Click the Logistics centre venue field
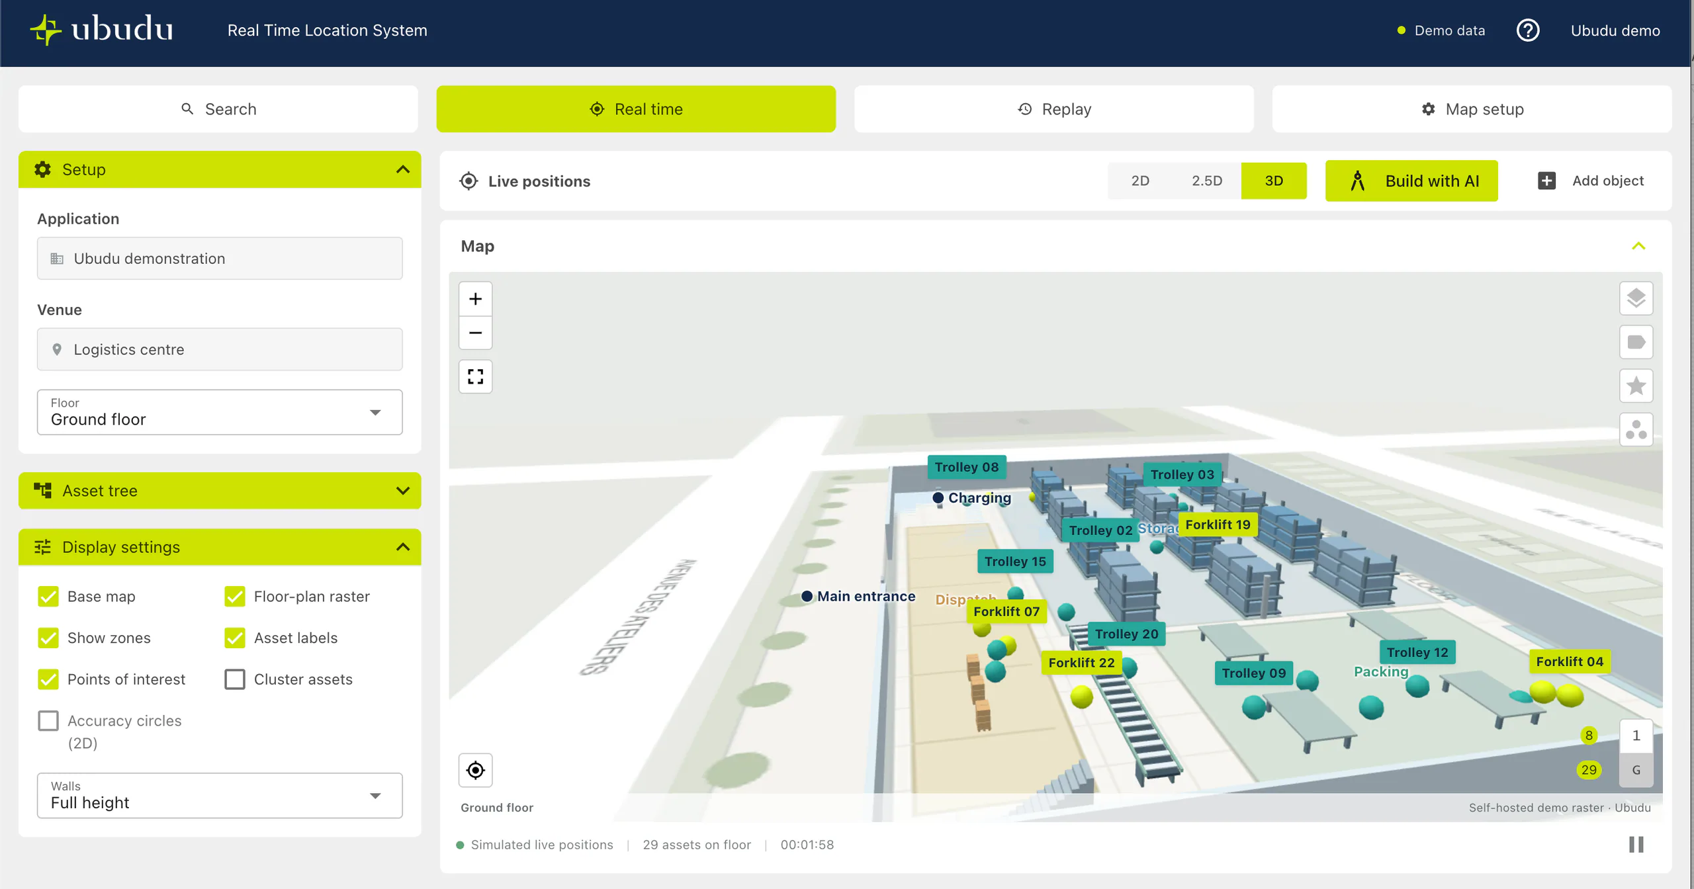This screenshot has height=889, width=1694. (x=220, y=349)
